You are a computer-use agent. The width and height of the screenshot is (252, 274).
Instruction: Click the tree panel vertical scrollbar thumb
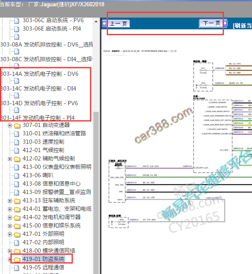coord(96,192)
